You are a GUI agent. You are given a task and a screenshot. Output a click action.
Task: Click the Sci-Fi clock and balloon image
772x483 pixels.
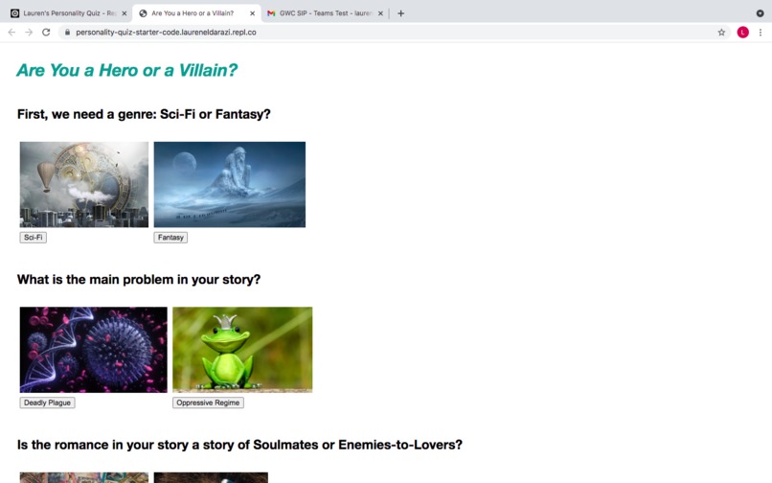pos(83,184)
